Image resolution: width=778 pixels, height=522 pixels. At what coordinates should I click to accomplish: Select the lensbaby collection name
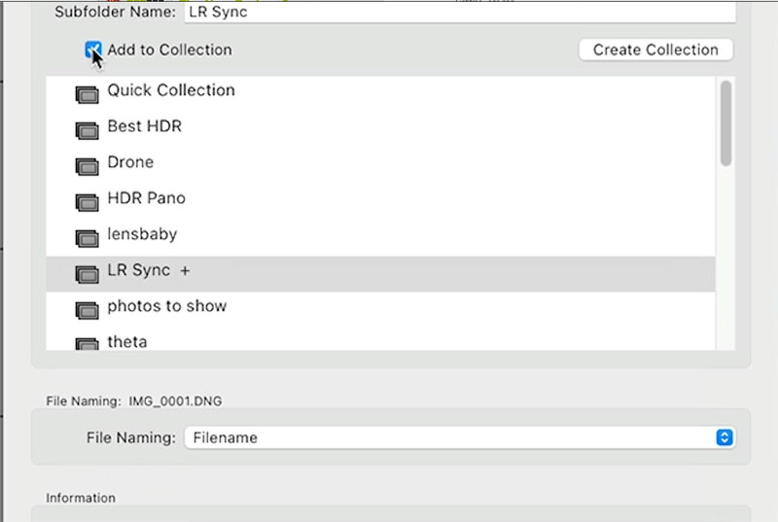pyautogui.click(x=142, y=234)
